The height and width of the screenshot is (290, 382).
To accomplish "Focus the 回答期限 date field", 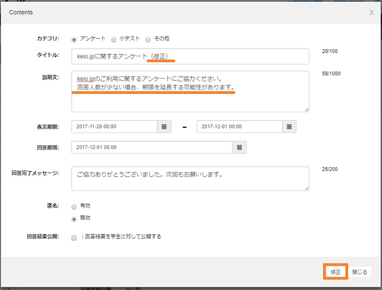I will click(152, 147).
